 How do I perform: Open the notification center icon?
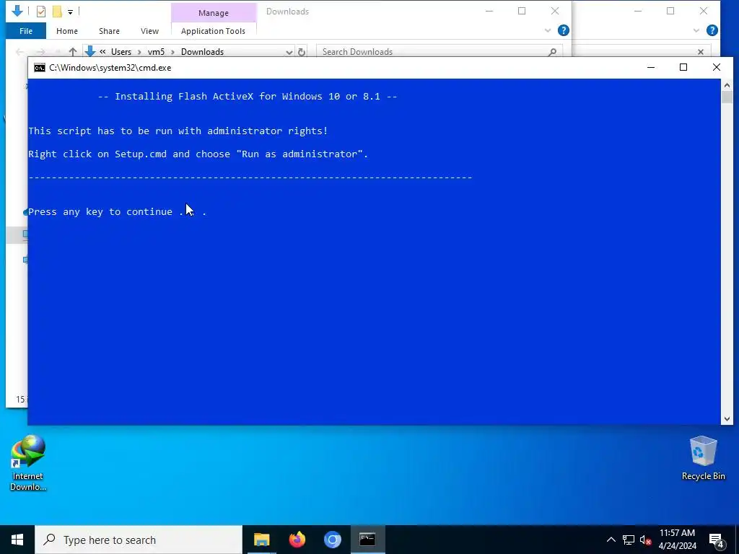717,540
